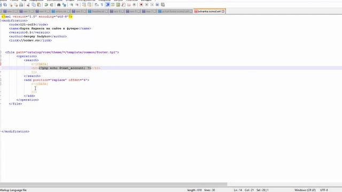Click the Copy toolbar icon
Viewport: 342px width, 192px height.
click(x=34, y=5)
